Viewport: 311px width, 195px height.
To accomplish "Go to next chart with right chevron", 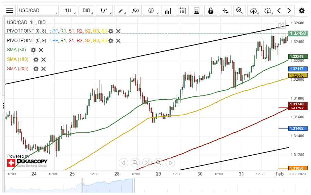I will click(289, 11).
